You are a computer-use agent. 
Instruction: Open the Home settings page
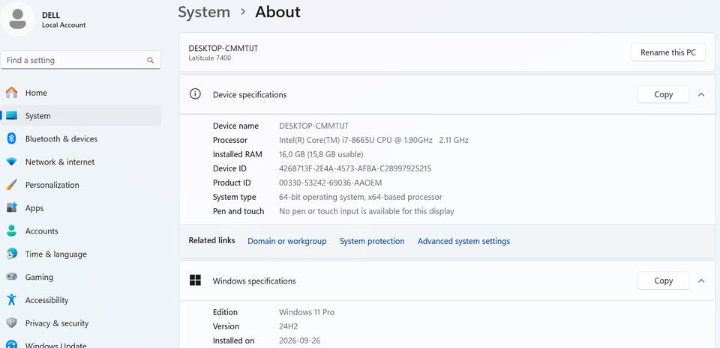click(x=81, y=93)
